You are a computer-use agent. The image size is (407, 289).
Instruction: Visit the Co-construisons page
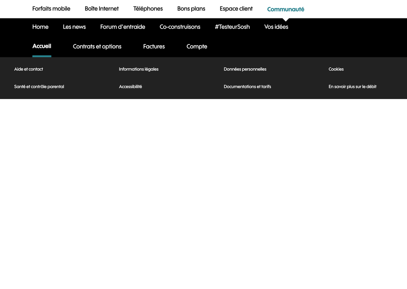point(180,27)
